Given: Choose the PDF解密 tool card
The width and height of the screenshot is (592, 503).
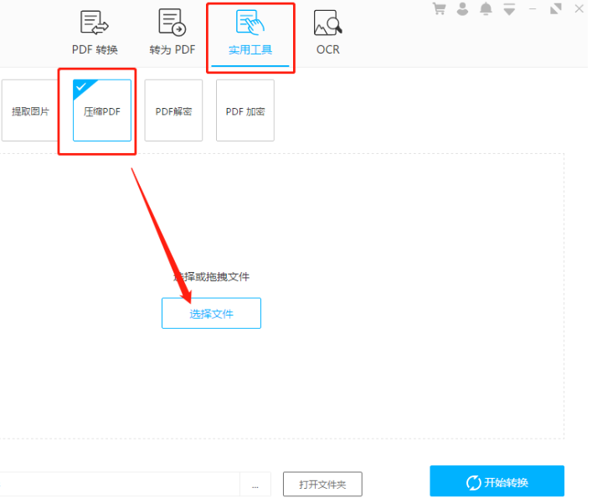Looking at the screenshot, I should click(x=173, y=110).
